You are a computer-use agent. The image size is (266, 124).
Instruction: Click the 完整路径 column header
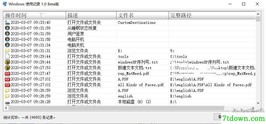[x=212, y=15]
